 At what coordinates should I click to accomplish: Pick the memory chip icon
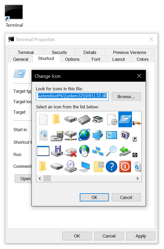[84, 120]
